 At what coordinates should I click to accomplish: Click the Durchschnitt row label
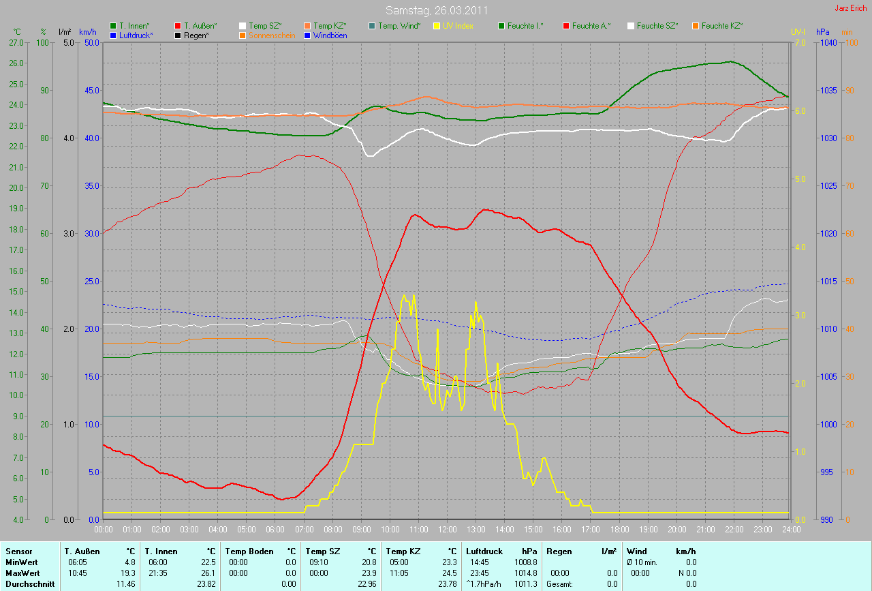point(30,584)
